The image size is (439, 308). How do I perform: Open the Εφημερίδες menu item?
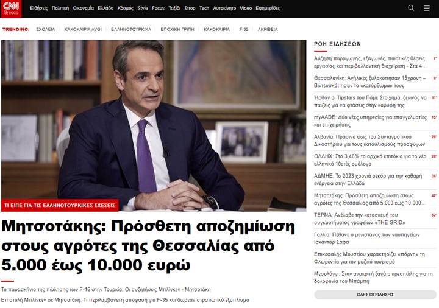click(268, 8)
